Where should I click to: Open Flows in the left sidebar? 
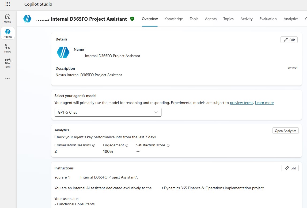(7, 48)
